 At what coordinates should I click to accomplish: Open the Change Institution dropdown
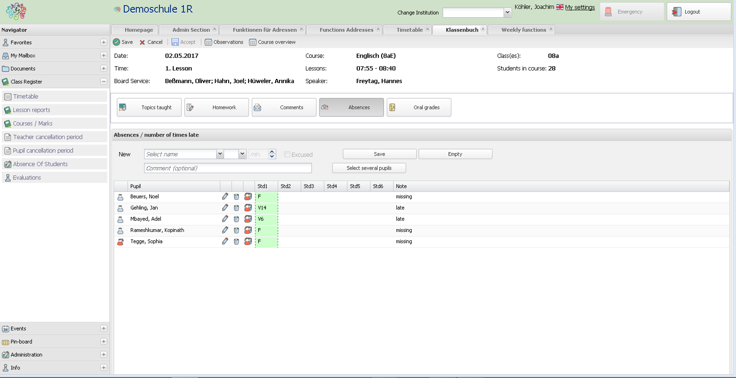tap(507, 13)
